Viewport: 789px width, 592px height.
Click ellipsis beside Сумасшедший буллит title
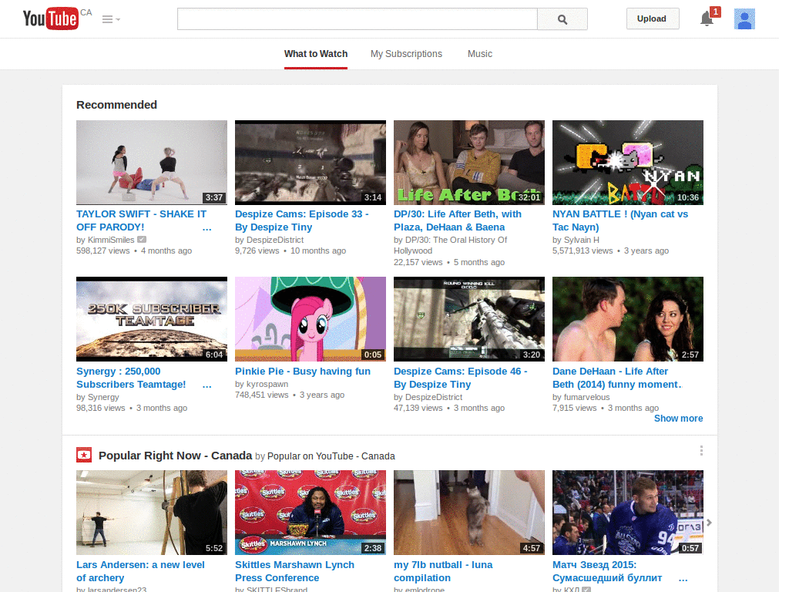click(x=683, y=579)
